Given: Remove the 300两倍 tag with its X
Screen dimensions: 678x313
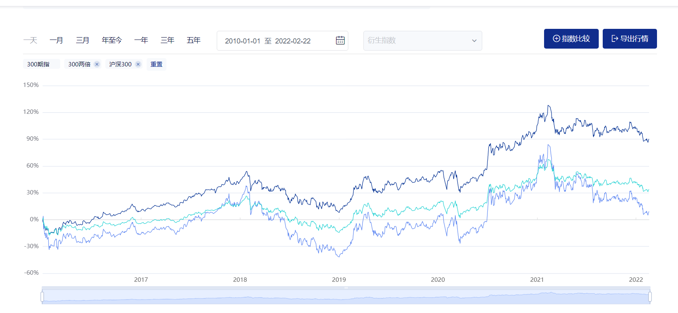Looking at the screenshot, I should 97,64.
